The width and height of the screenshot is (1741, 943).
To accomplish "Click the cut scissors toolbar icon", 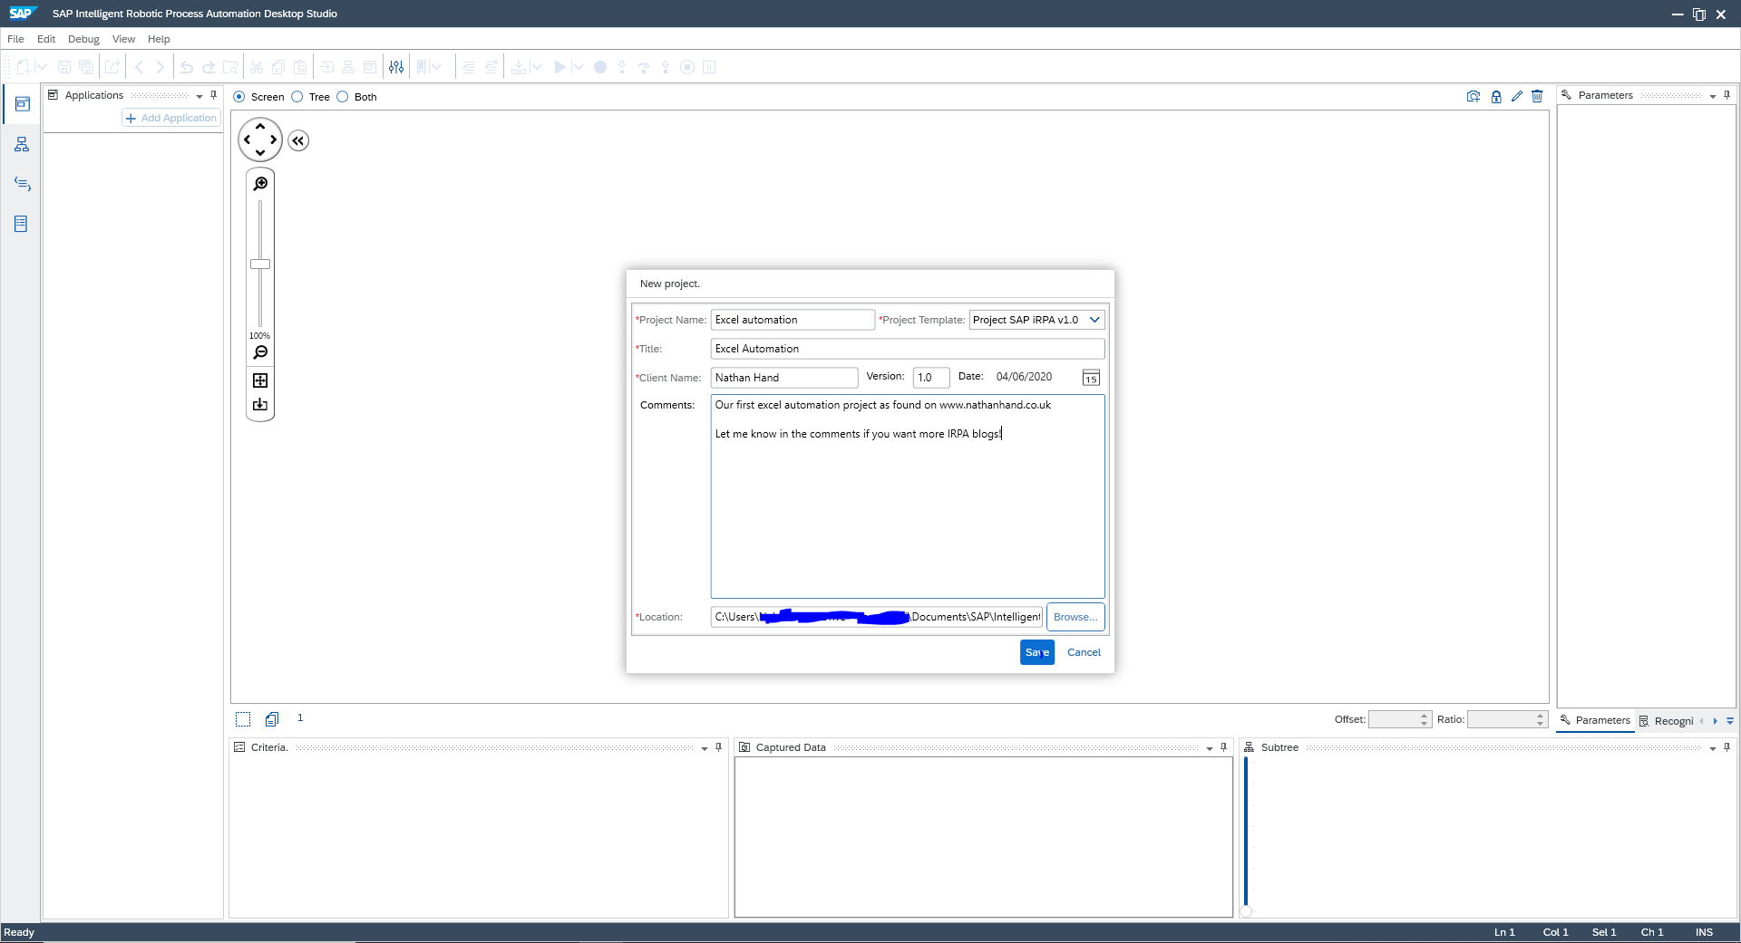I will tap(257, 67).
